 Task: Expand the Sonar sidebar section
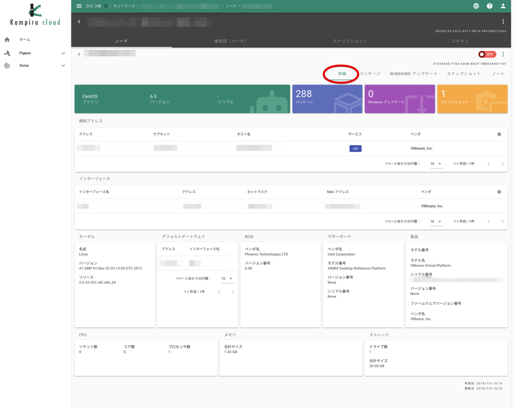tap(63, 66)
